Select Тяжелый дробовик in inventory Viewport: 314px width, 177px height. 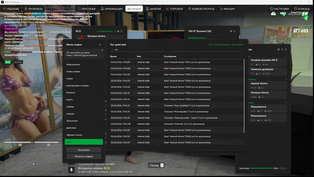coord(268,71)
